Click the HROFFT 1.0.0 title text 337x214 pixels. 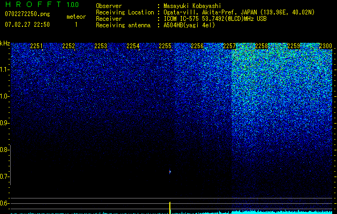[x=42, y=4]
